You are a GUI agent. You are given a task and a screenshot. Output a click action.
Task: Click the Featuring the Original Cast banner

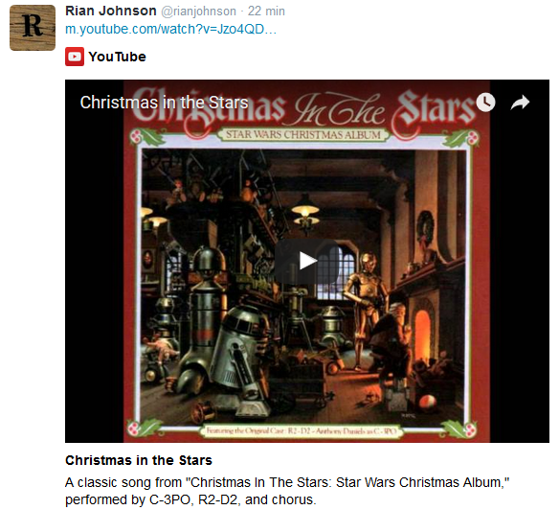point(302,430)
